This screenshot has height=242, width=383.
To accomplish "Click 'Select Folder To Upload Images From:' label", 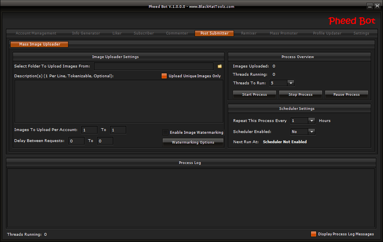I will click(x=52, y=66).
